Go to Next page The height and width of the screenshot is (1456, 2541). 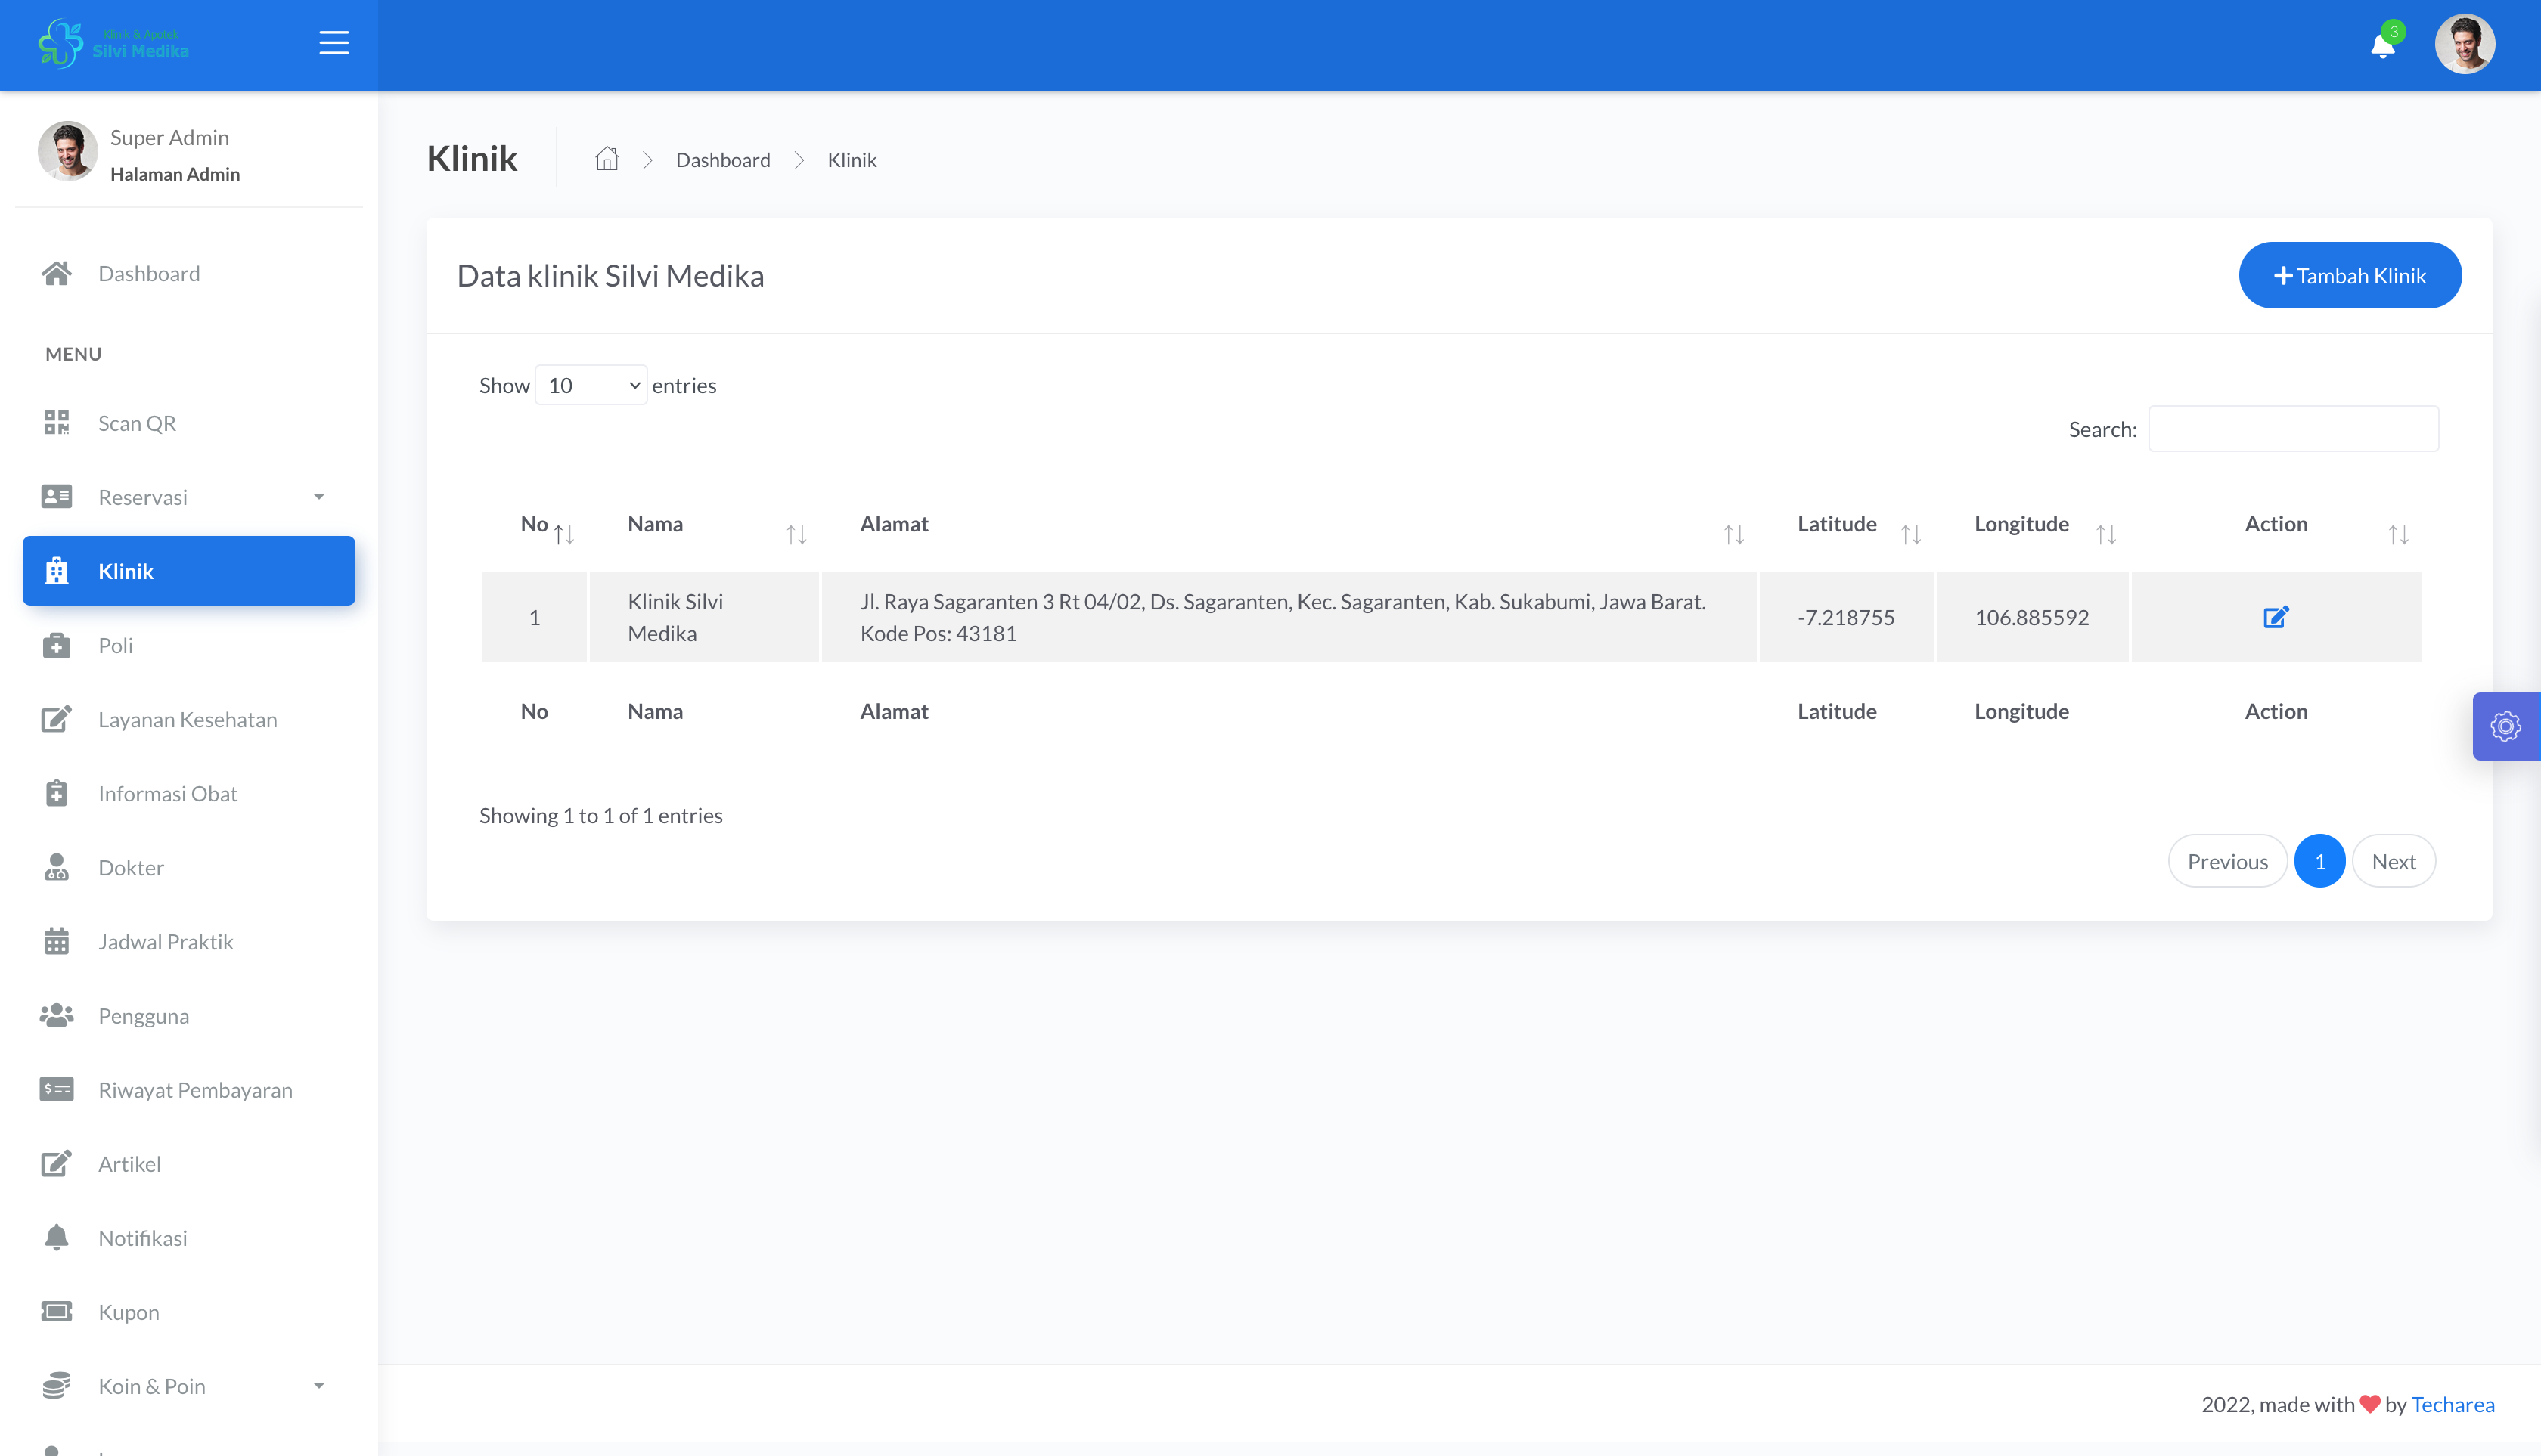pyautogui.click(x=2393, y=861)
